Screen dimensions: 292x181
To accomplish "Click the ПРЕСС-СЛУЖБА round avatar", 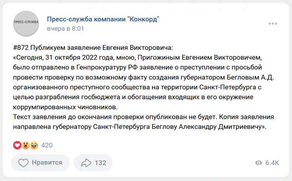I will 26,23.
